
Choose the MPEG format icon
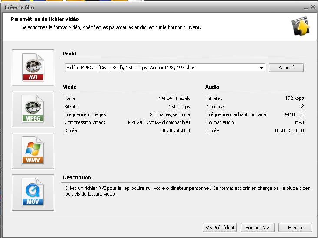(33, 109)
